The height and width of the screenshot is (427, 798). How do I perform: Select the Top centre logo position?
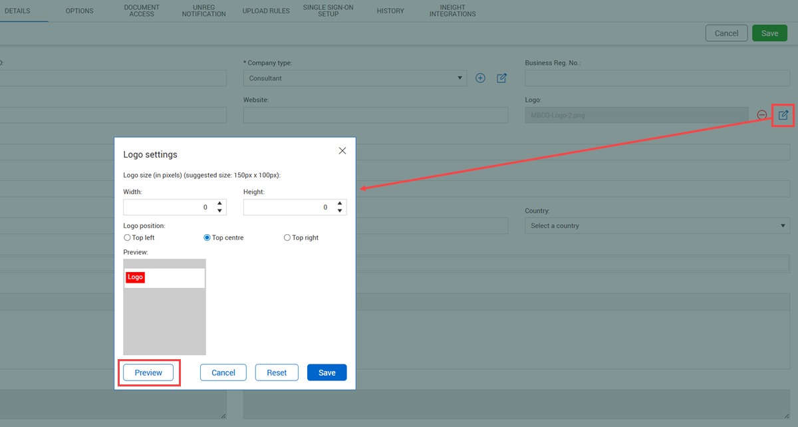point(207,237)
